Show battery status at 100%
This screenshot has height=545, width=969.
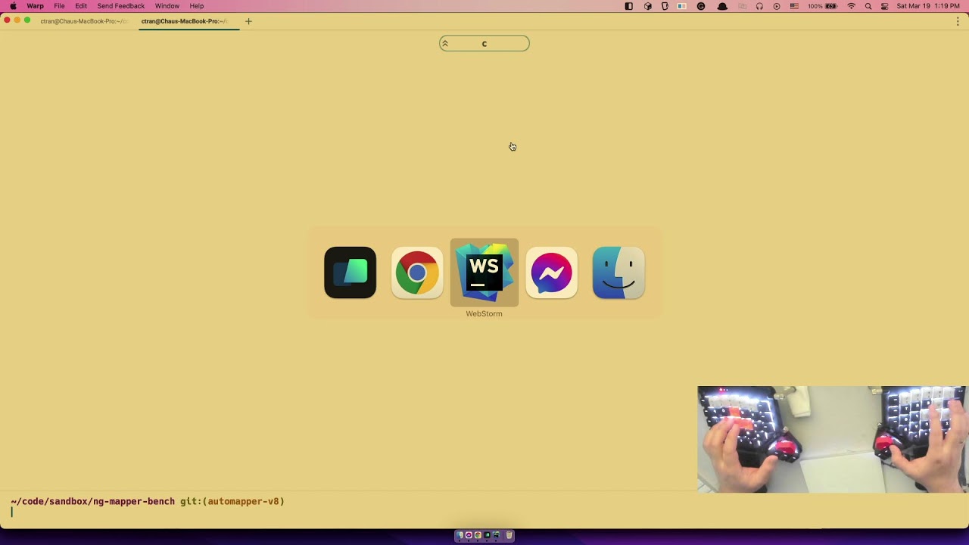click(822, 6)
